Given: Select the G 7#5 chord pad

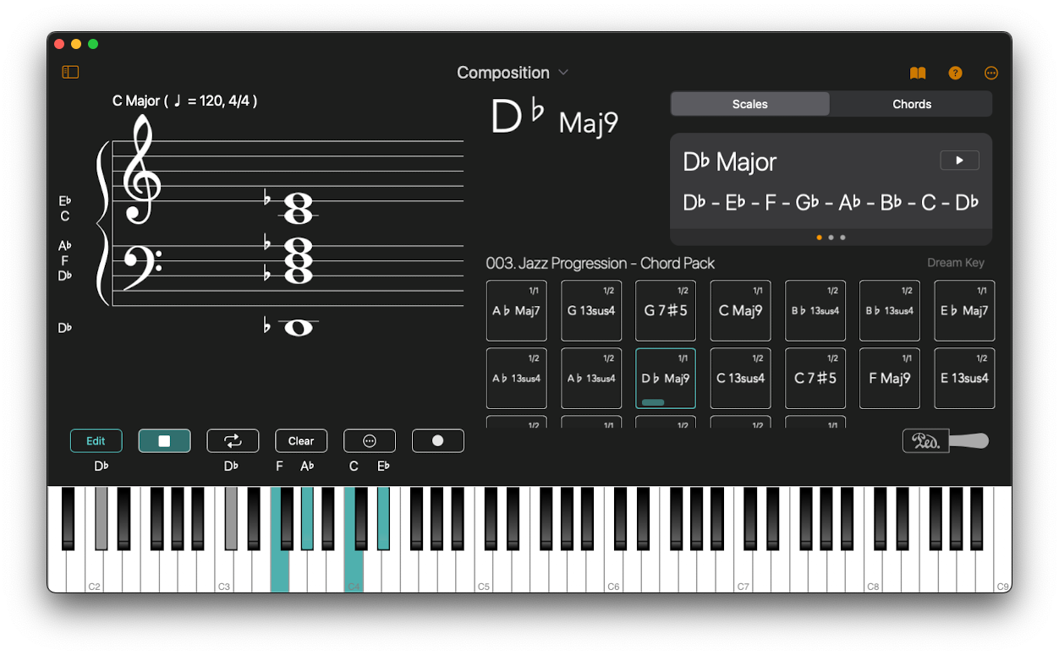Looking at the screenshot, I should [x=666, y=311].
